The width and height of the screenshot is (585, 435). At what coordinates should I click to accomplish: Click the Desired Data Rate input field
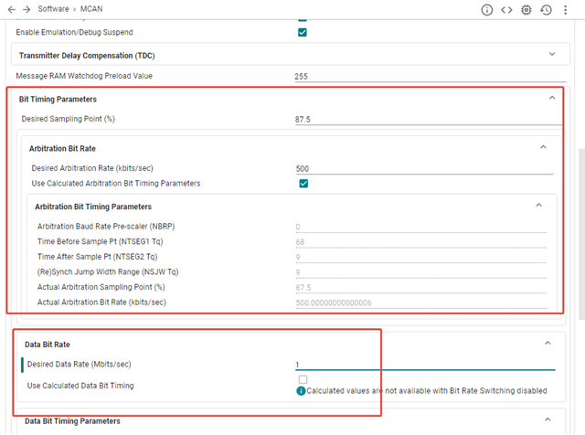tap(424, 365)
